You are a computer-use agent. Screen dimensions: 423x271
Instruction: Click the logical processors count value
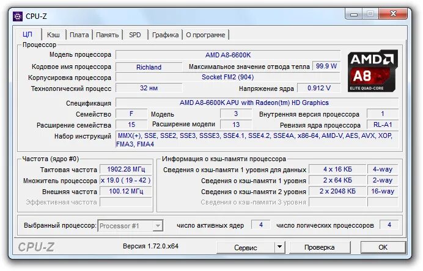389,225
